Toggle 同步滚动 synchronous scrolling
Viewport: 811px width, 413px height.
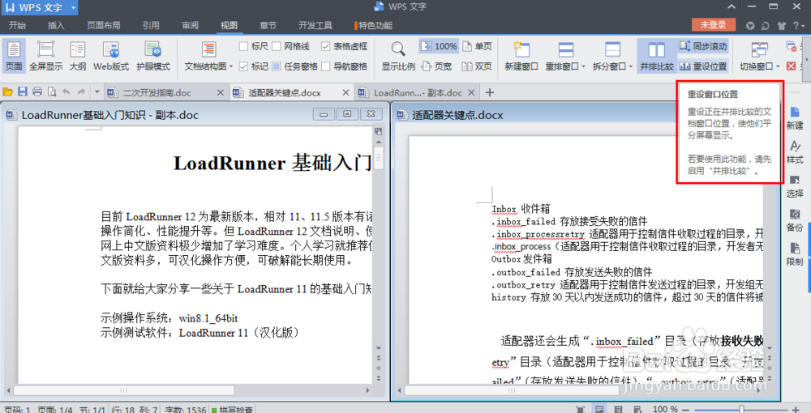(703, 46)
